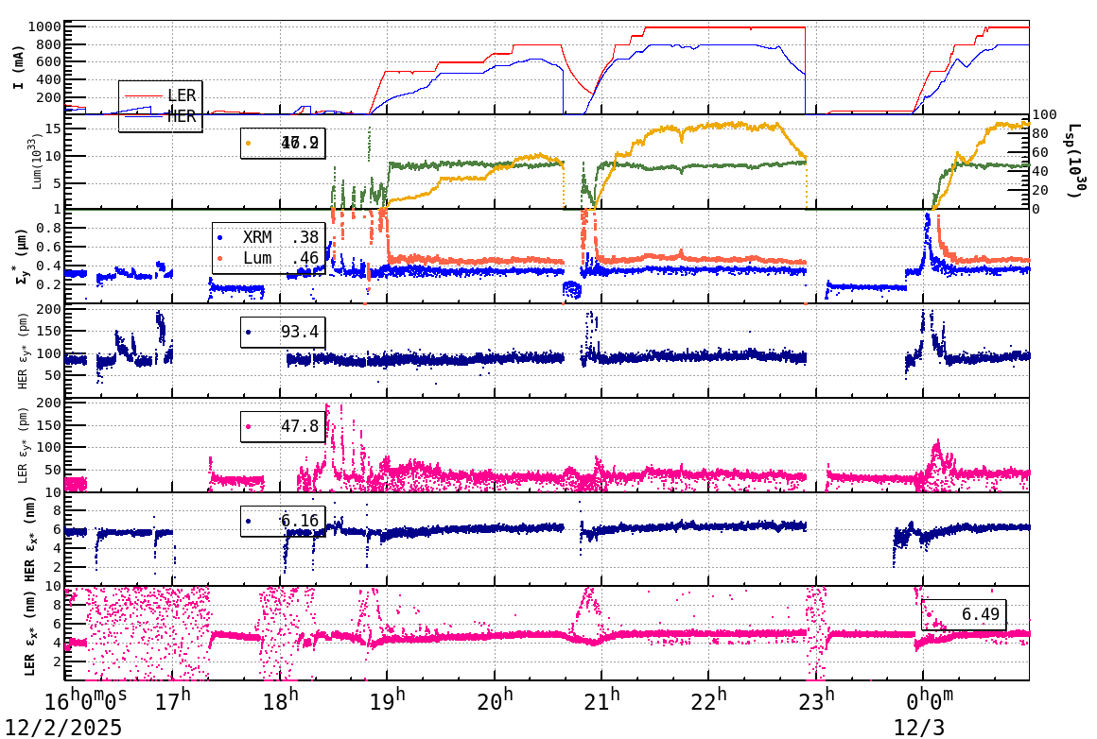Click the blue XRM legend marker dot
The width and height of the screenshot is (1097, 739).
219,237
